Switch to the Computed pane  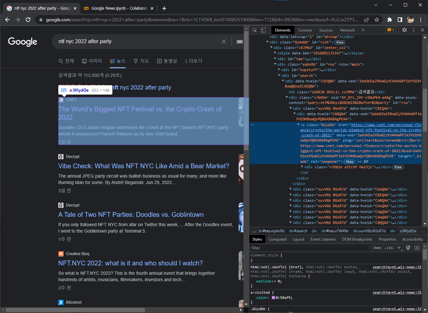click(x=277, y=239)
